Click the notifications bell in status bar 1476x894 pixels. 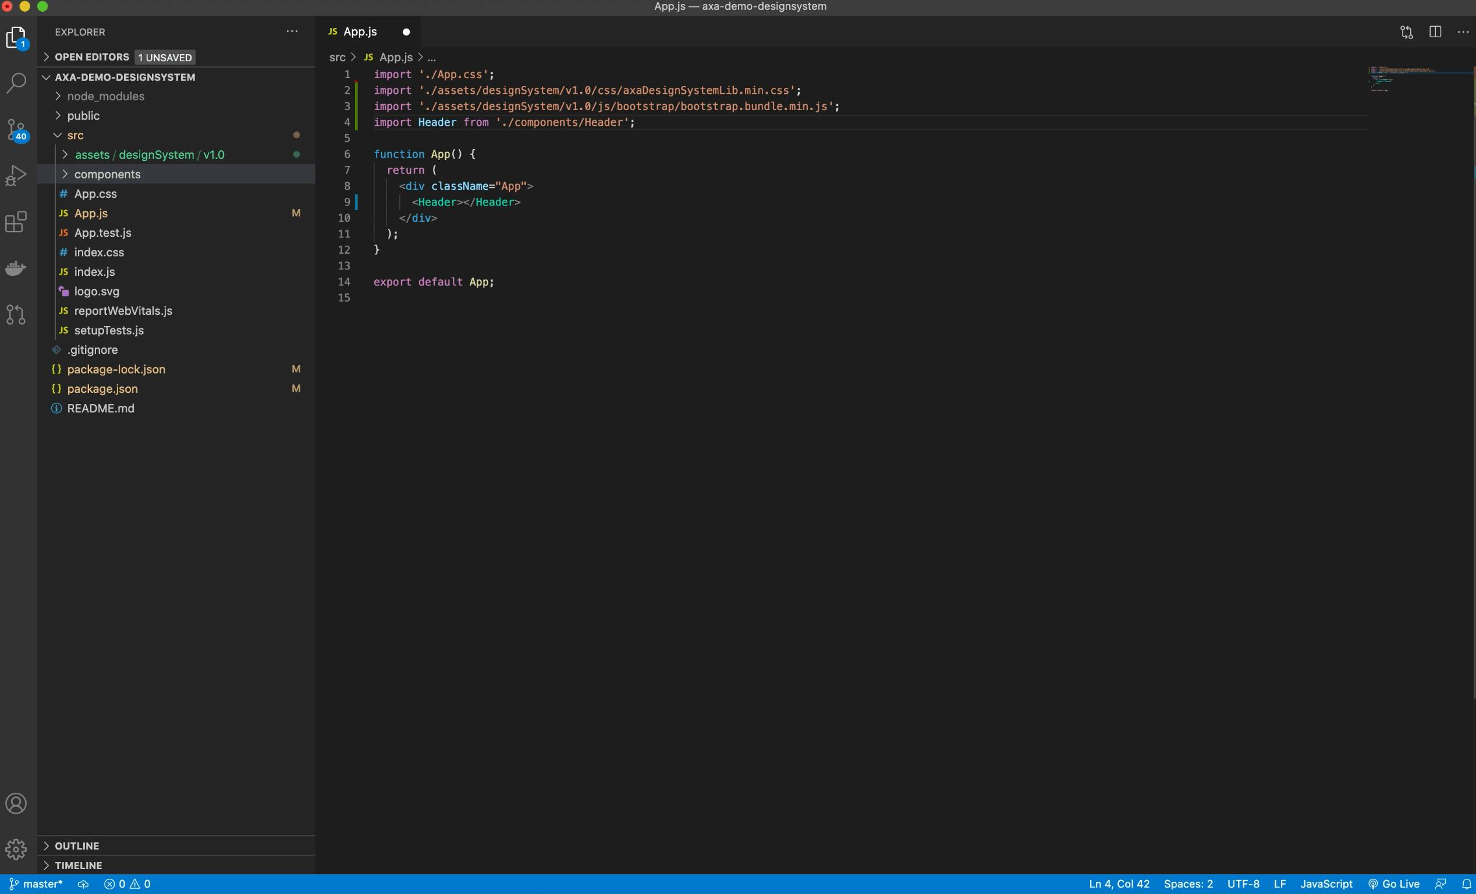click(x=1466, y=884)
